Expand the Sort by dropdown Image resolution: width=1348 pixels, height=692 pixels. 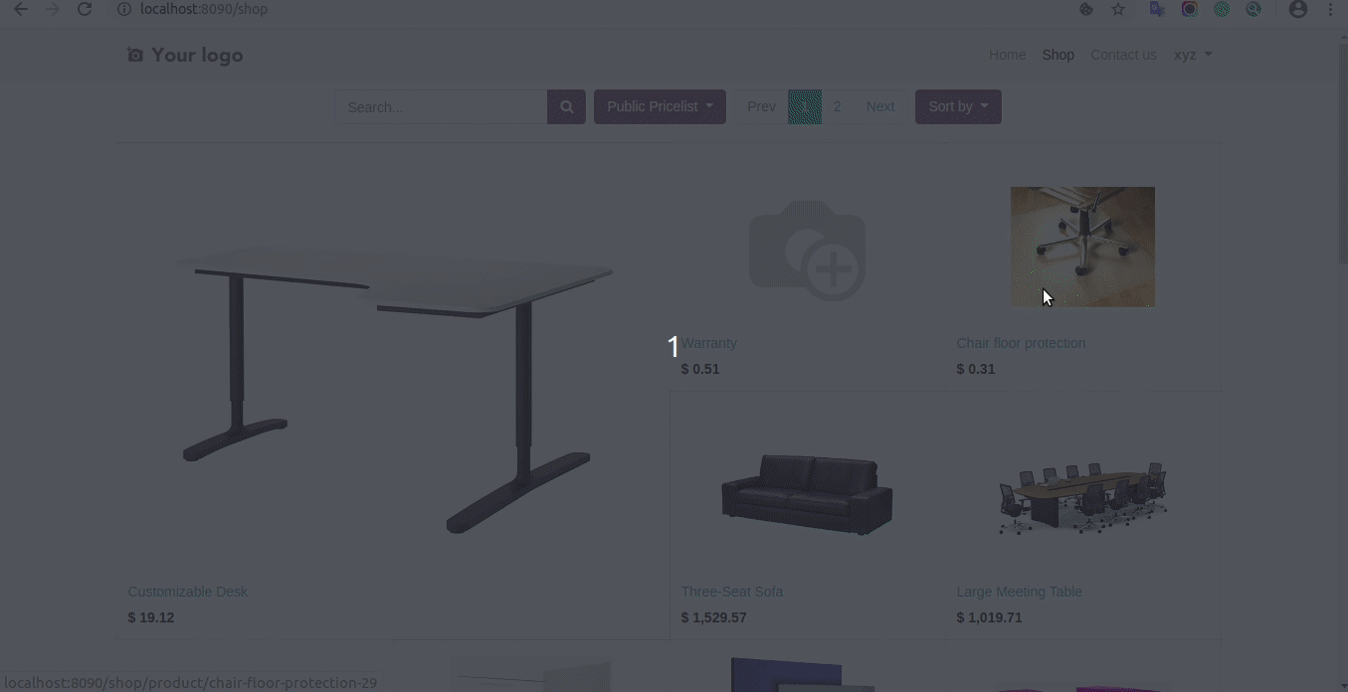point(958,106)
